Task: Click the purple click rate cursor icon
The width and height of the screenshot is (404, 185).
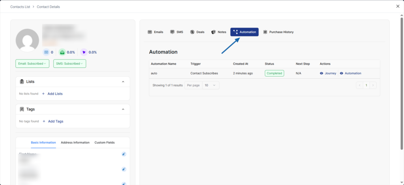Action: point(84,52)
